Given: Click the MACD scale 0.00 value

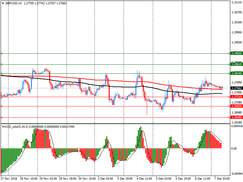Looking at the screenshot, I should 234,149.
